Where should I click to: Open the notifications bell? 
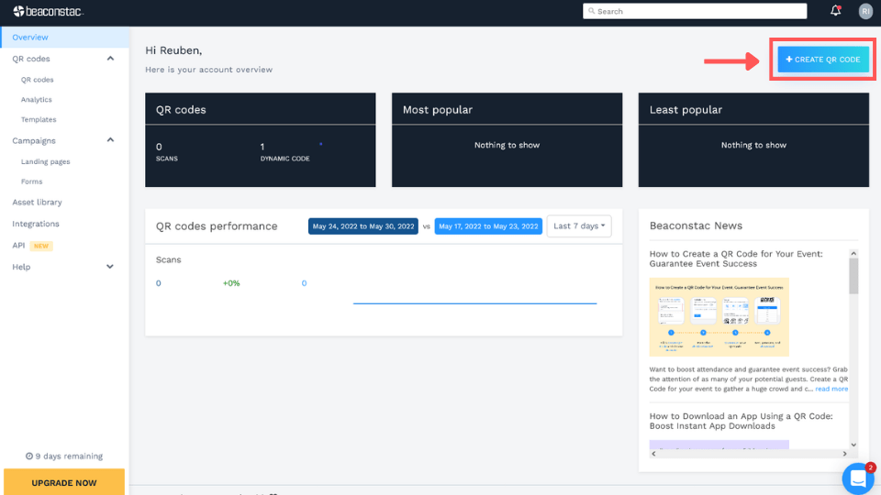tap(835, 11)
